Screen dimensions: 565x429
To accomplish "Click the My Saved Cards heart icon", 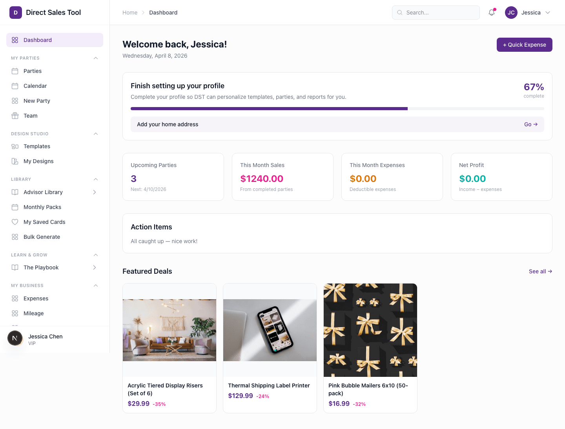I will coord(15,222).
